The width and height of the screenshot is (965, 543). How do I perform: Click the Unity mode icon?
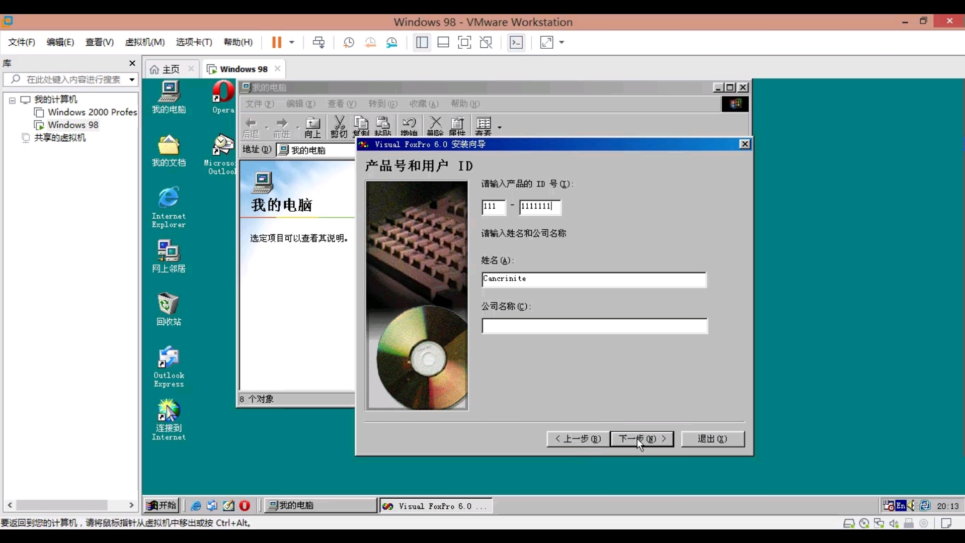tap(486, 42)
